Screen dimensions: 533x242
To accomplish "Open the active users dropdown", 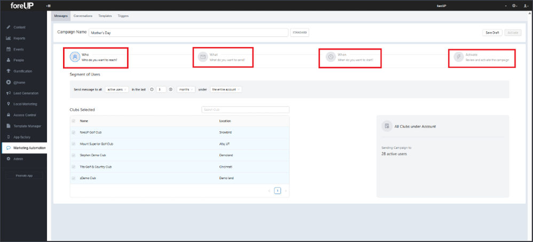I will [x=117, y=90].
